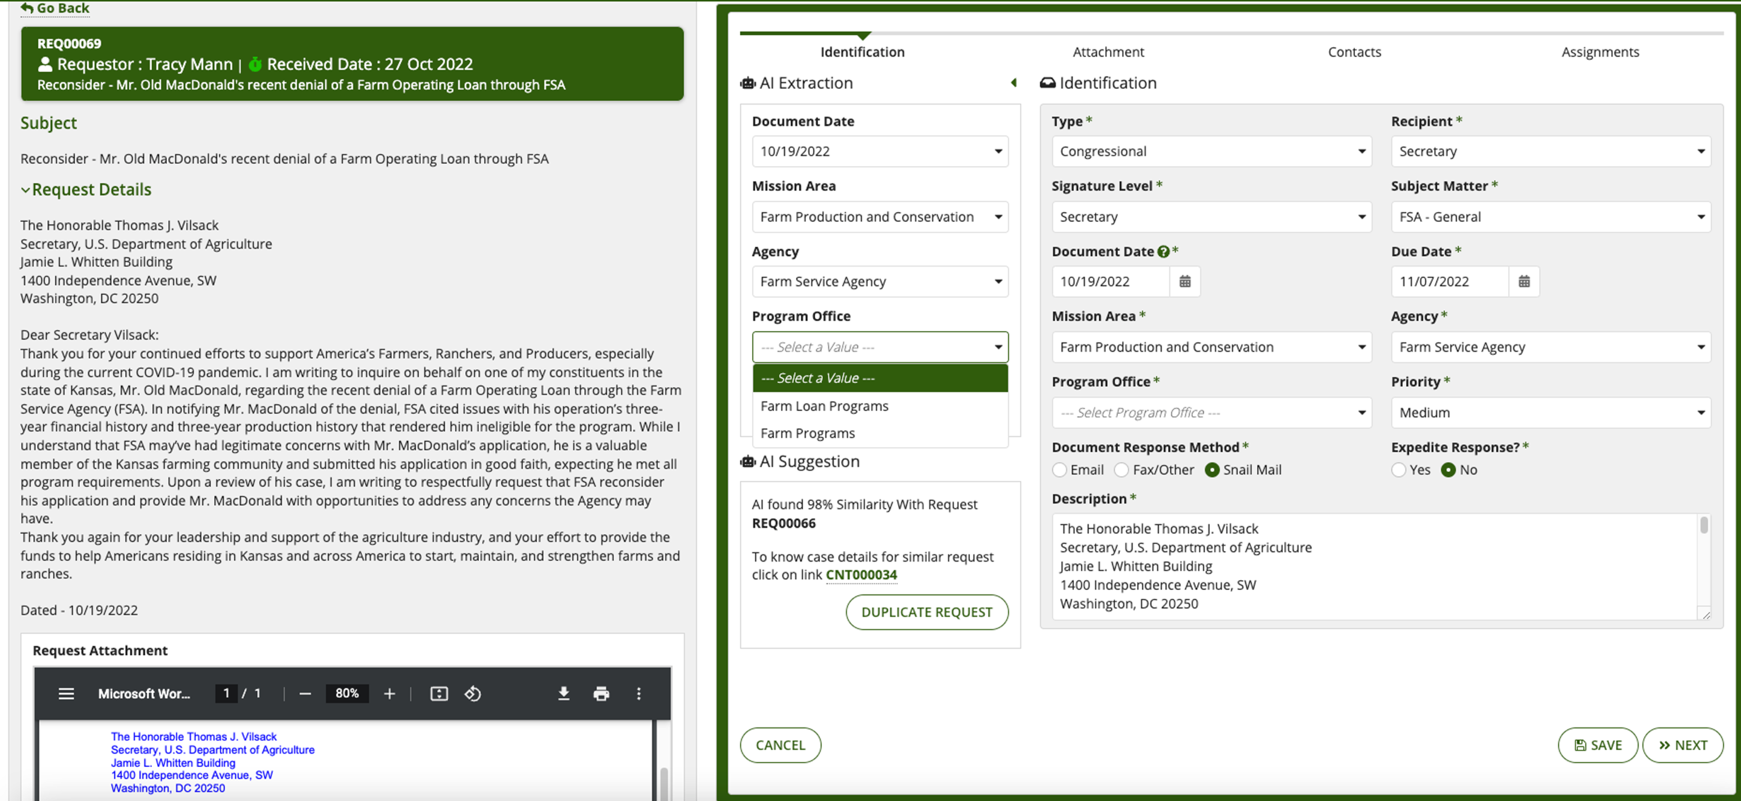This screenshot has height=801, width=1741.
Task: Click AI Extraction Program Office select box
Action: pyautogui.click(x=880, y=347)
